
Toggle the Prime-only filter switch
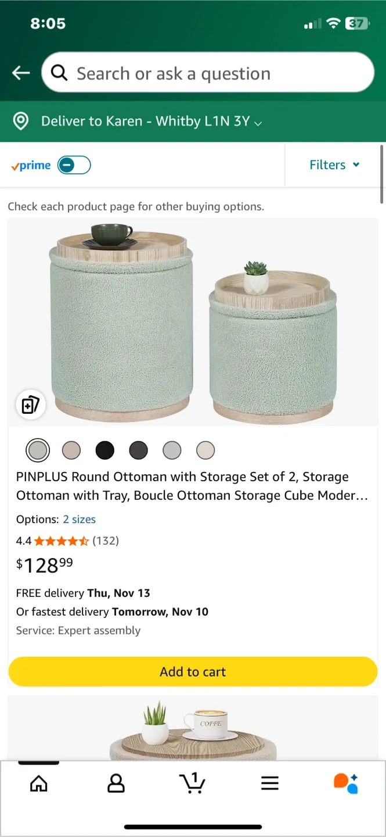pos(74,165)
